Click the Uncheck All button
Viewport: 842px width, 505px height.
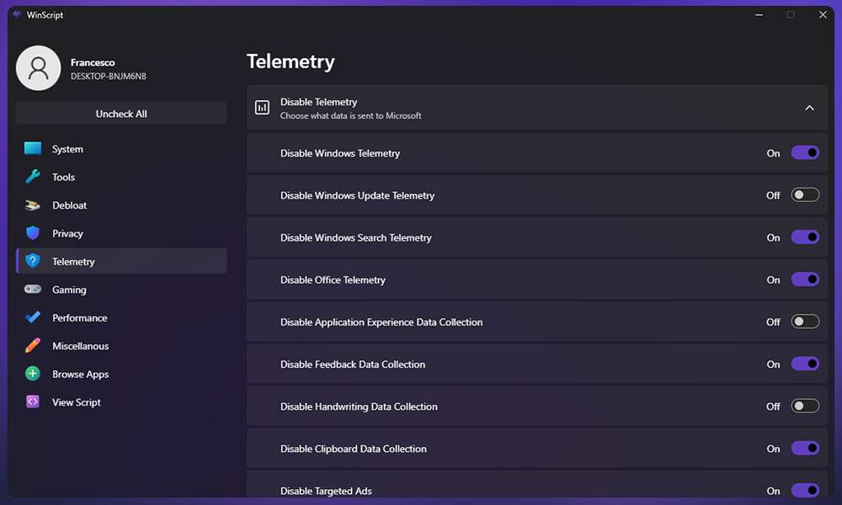pyautogui.click(x=121, y=114)
